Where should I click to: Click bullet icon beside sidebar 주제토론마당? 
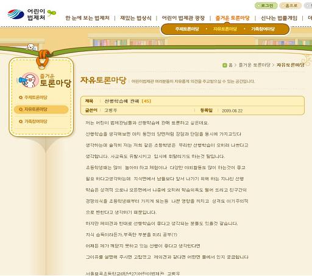coord(21,98)
